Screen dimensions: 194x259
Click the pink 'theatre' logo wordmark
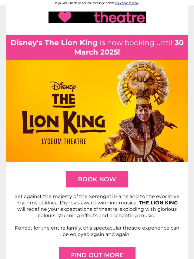[119, 17]
